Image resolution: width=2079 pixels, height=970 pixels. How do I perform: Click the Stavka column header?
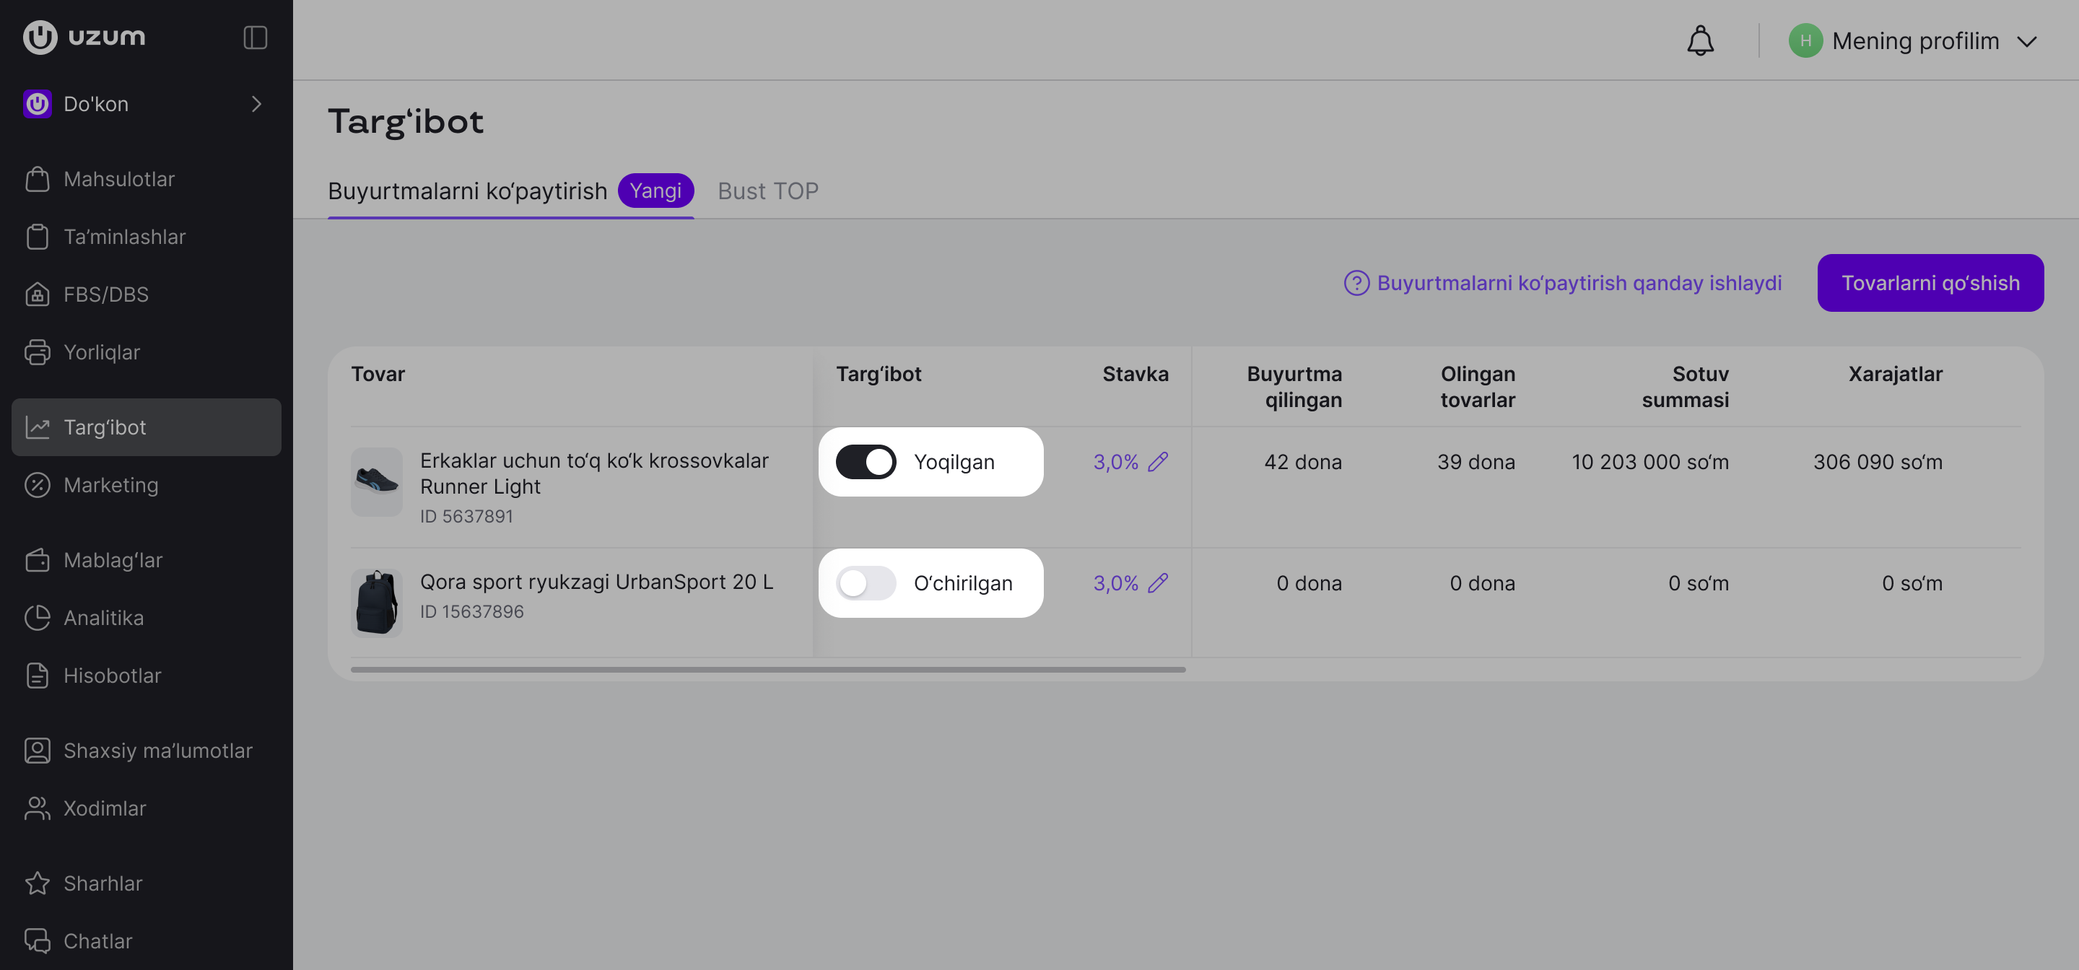coord(1135,374)
